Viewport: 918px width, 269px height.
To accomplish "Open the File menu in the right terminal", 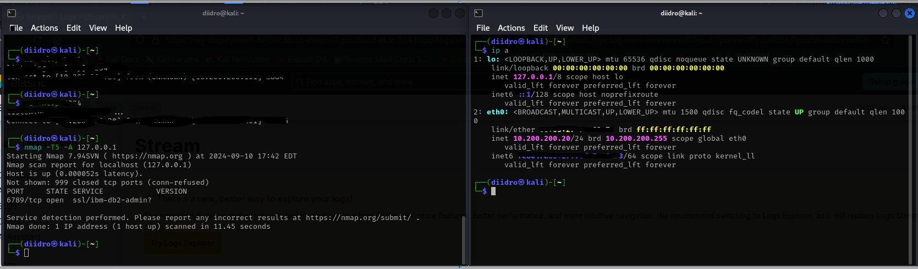I will pyautogui.click(x=483, y=28).
